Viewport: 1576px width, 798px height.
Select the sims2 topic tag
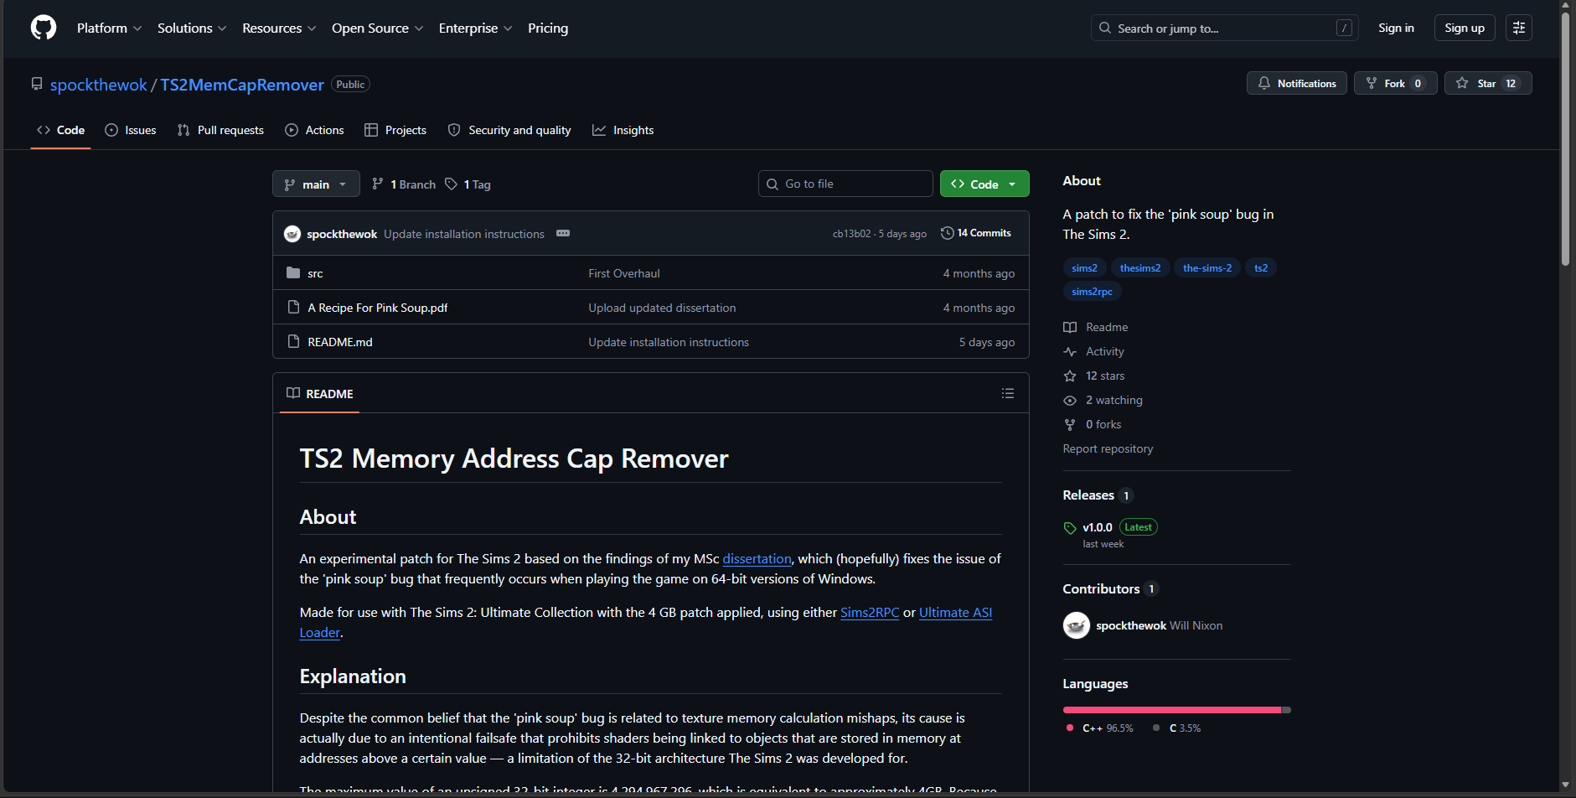point(1084,267)
